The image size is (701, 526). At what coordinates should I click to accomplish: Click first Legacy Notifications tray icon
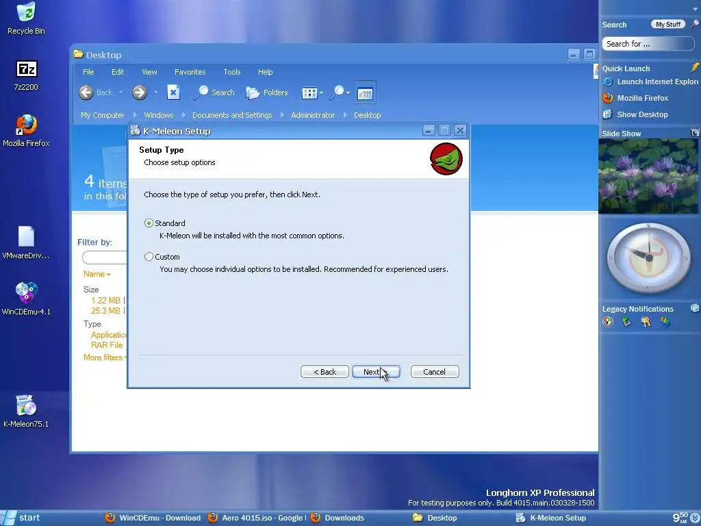[608, 322]
